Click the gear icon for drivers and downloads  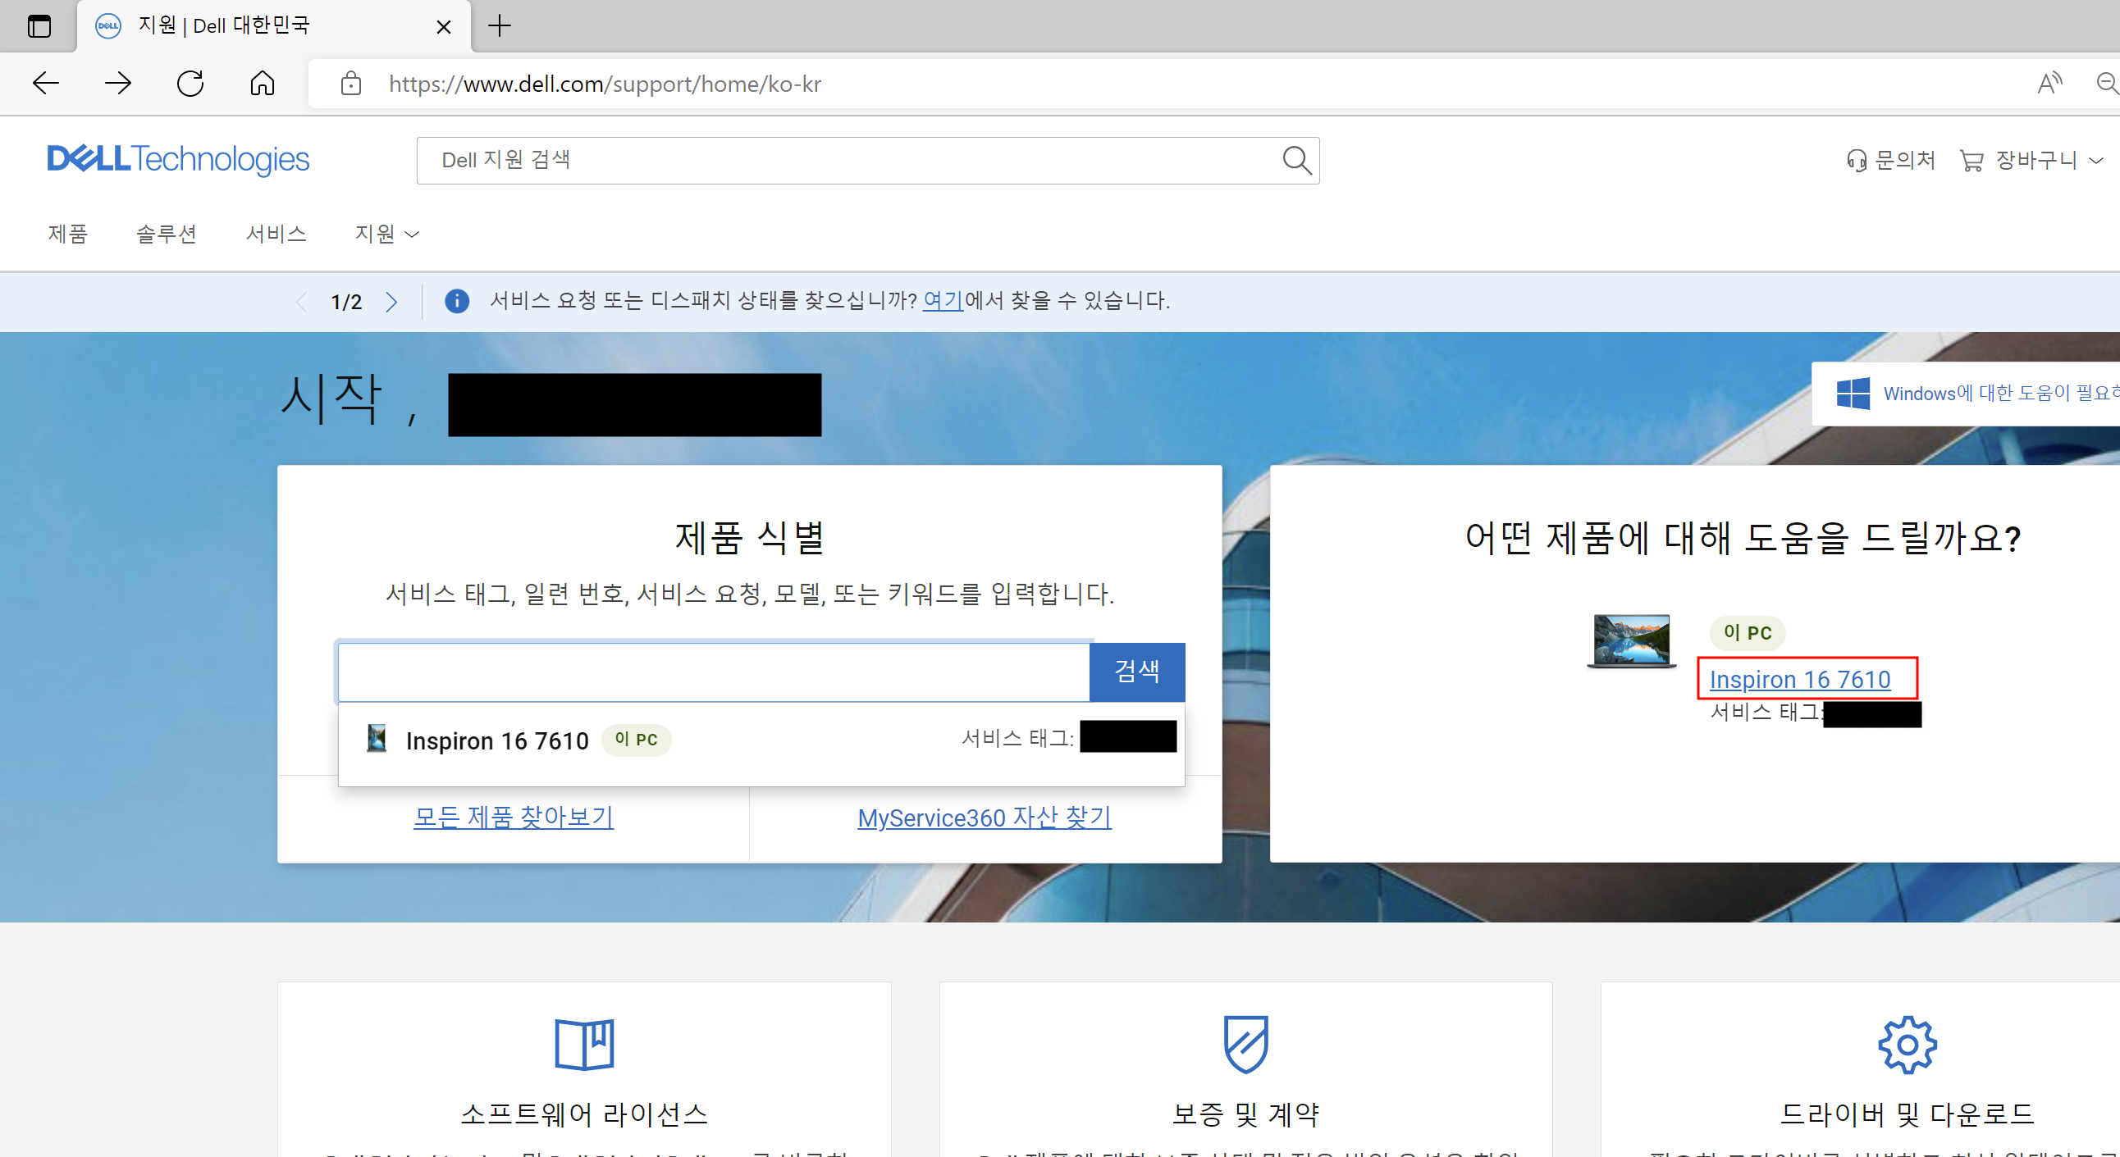pos(1907,1045)
